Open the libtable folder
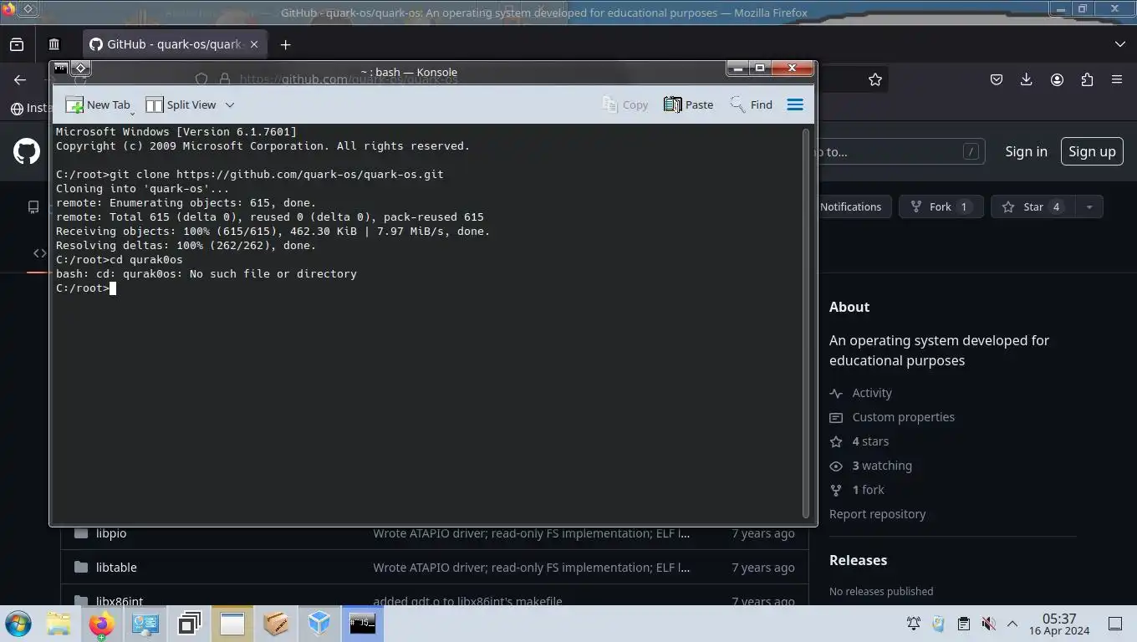Viewport: 1137px width, 642px height. 116,567
